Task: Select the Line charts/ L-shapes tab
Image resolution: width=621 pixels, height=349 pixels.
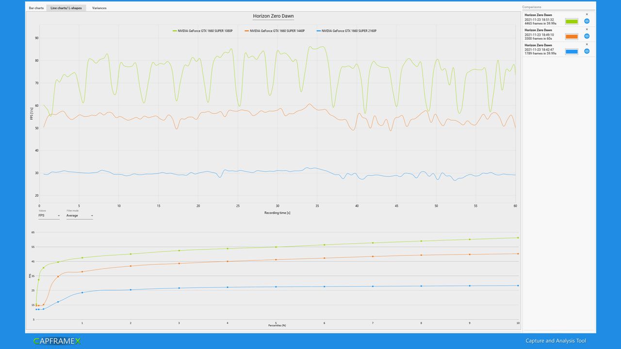Action: tap(66, 8)
